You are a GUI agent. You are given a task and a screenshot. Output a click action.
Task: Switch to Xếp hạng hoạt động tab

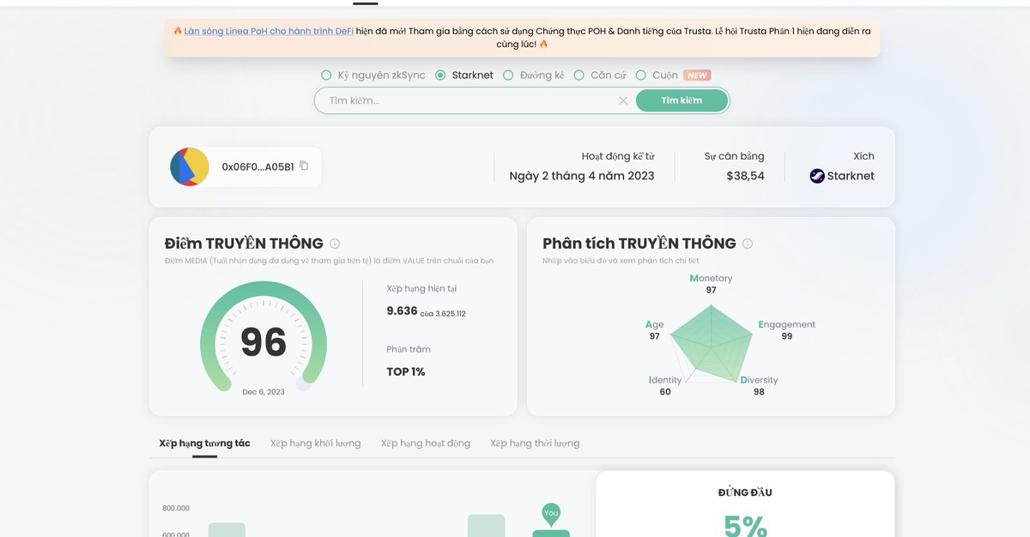pyautogui.click(x=426, y=443)
